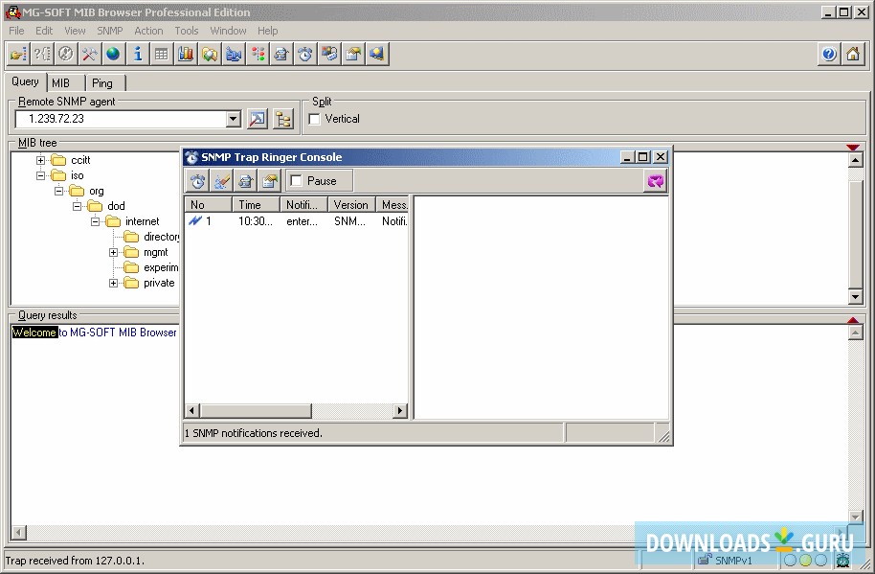Click the printer-like icon in main toolbar

[281, 55]
